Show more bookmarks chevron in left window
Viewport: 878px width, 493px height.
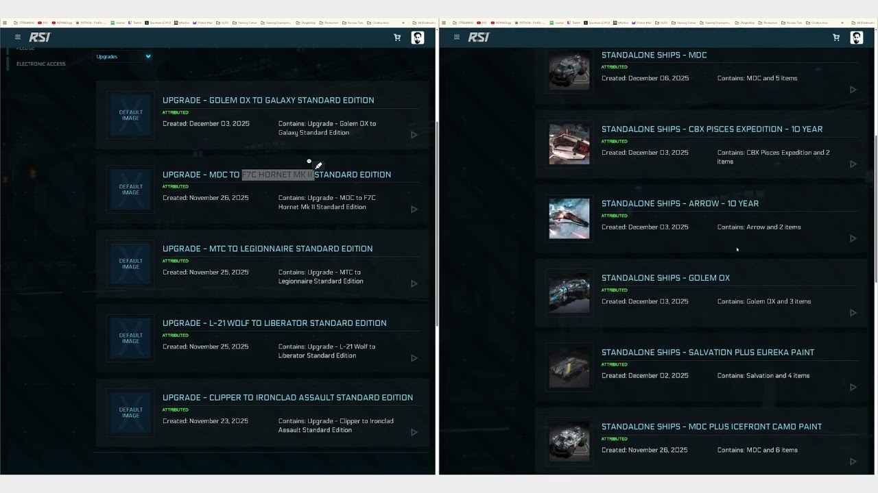(x=402, y=23)
